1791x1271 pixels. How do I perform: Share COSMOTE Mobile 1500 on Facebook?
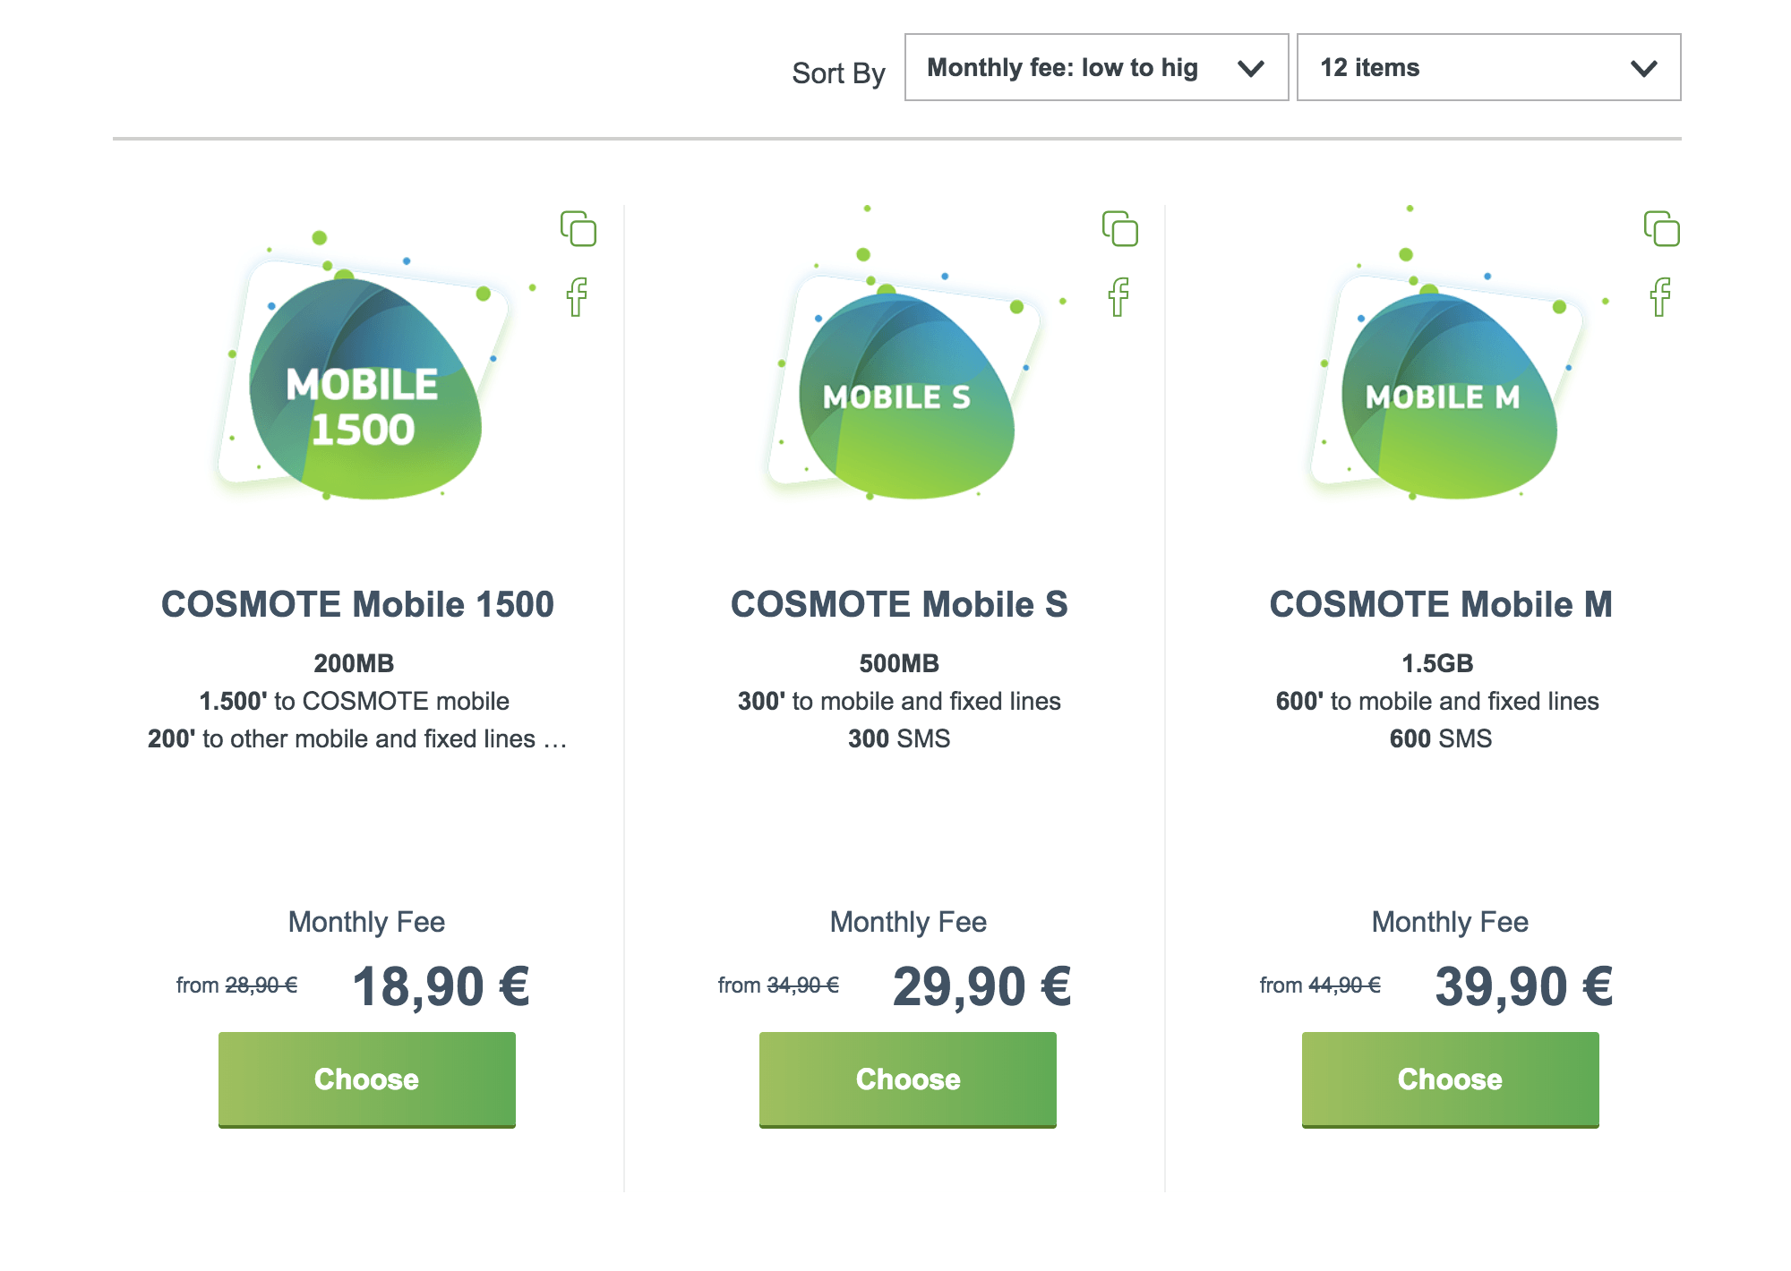pyautogui.click(x=578, y=296)
